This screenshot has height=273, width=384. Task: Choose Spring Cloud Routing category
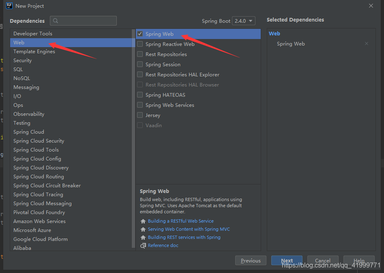[71, 177]
